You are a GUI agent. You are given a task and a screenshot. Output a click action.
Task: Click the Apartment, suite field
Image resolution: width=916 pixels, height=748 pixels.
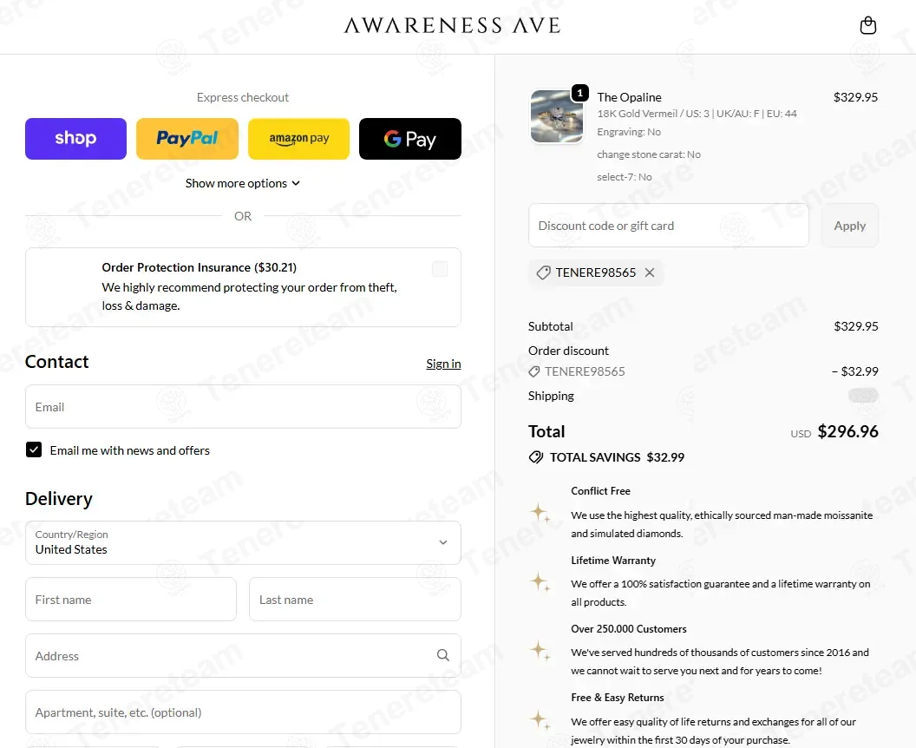click(243, 712)
